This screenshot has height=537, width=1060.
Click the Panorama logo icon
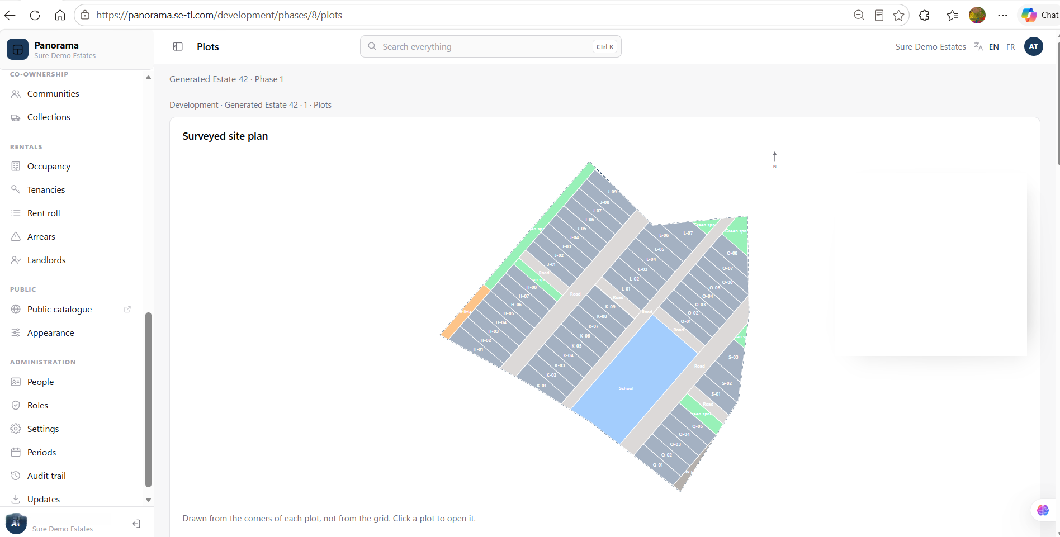coord(17,49)
